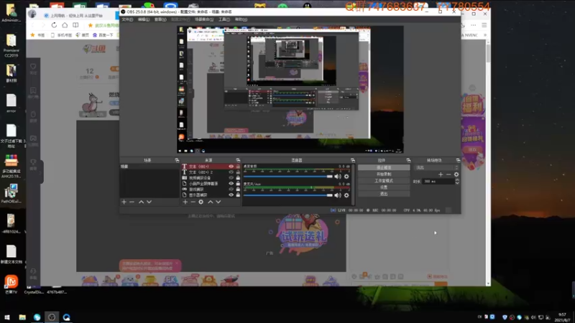Screen dimensions: 575x323
Task: Open 百度一下 bookmark in browser window
Action: pos(103,35)
